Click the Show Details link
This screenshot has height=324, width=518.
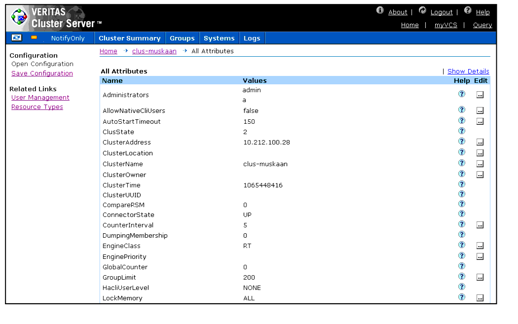coord(468,72)
